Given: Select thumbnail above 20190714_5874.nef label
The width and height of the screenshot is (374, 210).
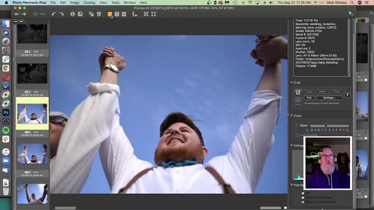Looking at the screenshot, I should click(32, 73).
